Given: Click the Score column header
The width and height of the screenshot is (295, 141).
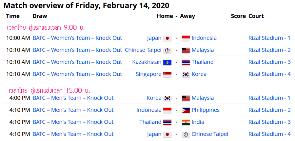Looking at the screenshot, I should (x=238, y=16).
